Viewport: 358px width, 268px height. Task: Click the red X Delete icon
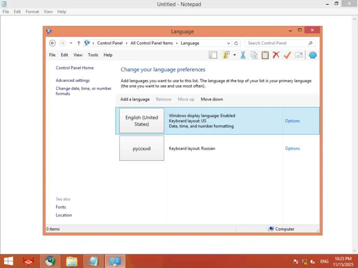click(276, 55)
